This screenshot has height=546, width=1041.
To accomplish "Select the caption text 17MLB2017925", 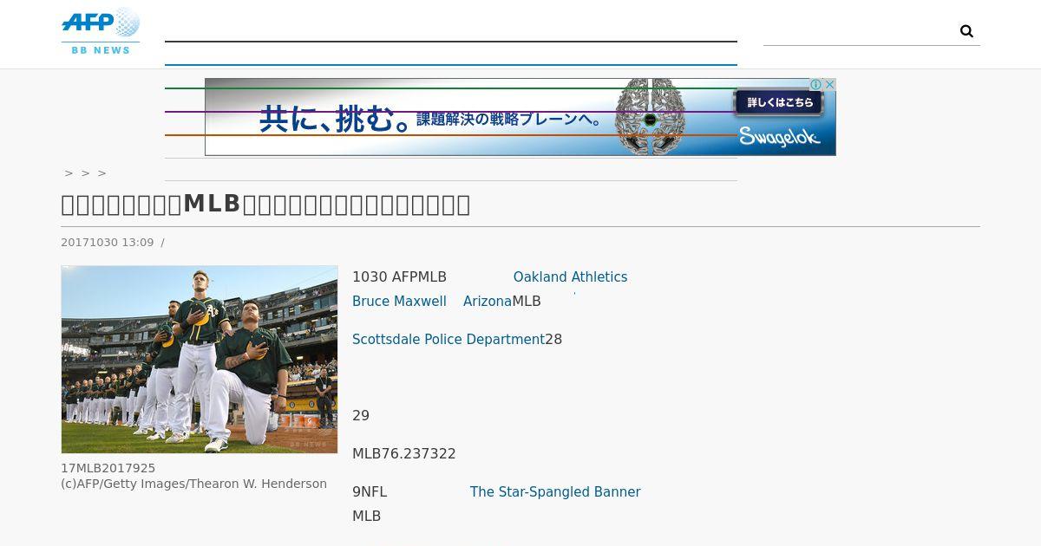I will pyautogui.click(x=108, y=468).
